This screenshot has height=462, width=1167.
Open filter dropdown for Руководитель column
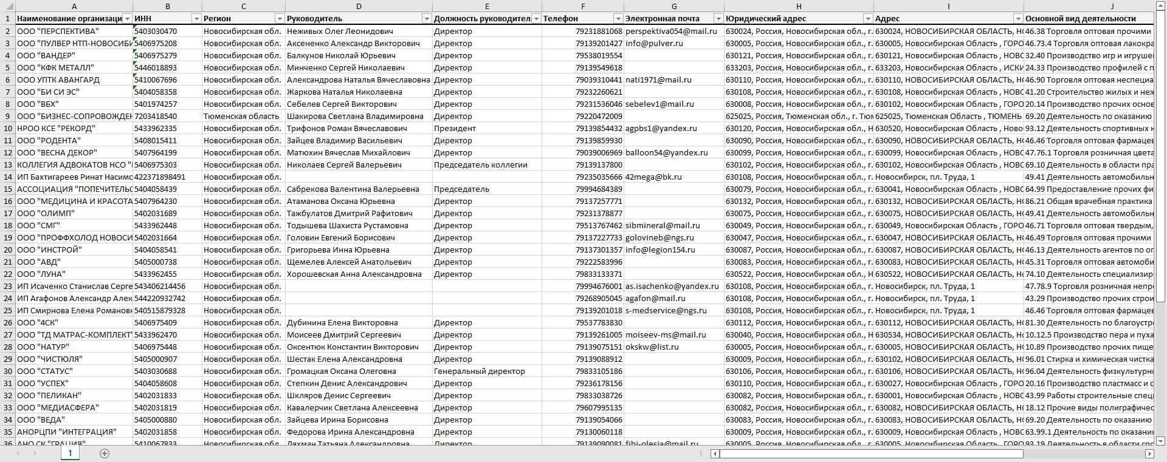pyautogui.click(x=427, y=19)
